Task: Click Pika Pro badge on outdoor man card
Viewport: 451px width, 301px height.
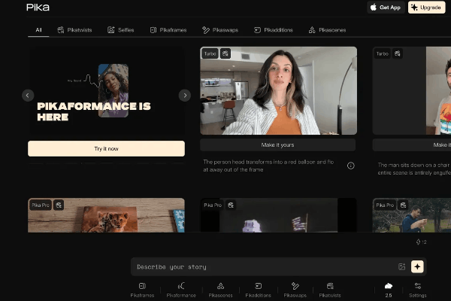Action: click(x=385, y=205)
